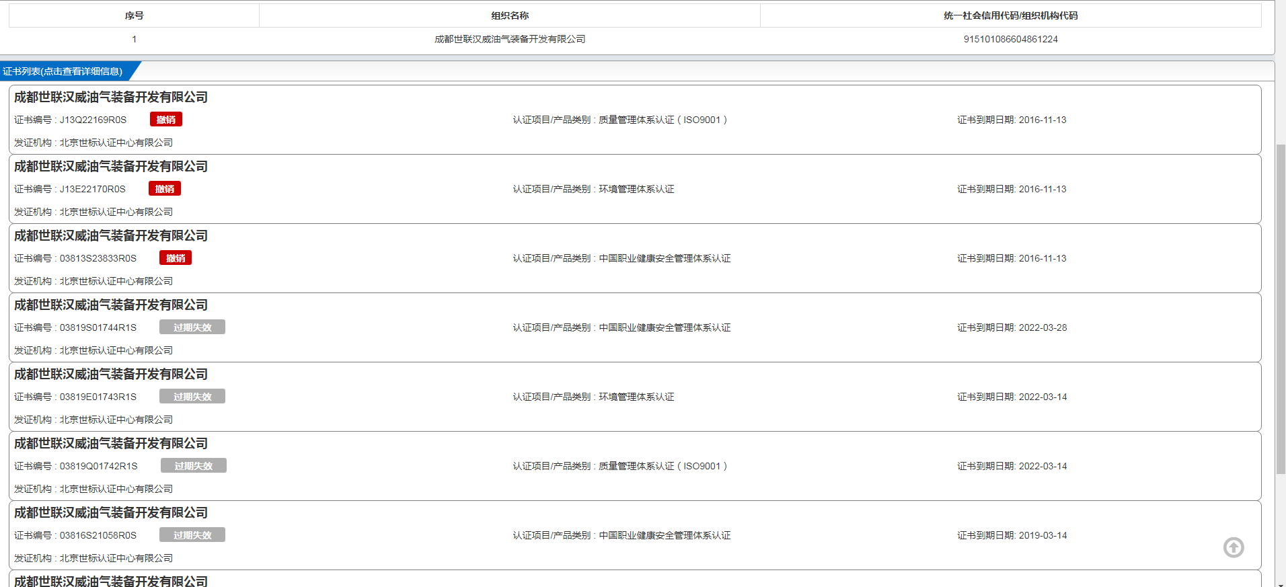Image resolution: width=1286 pixels, height=587 pixels.
Task: Click 中国职业健康安全管理体系认证 in 03813S23833R0S card
Action: click(665, 258)
